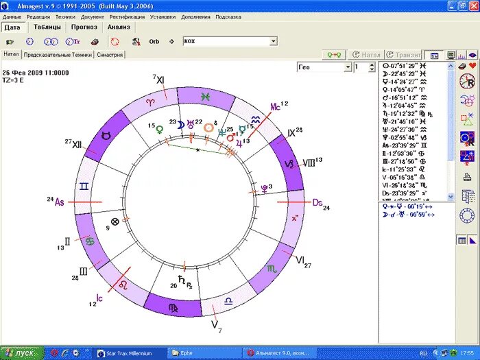Click the blue table view icon
The image size is (480, 360).
(x=434, y=55)
